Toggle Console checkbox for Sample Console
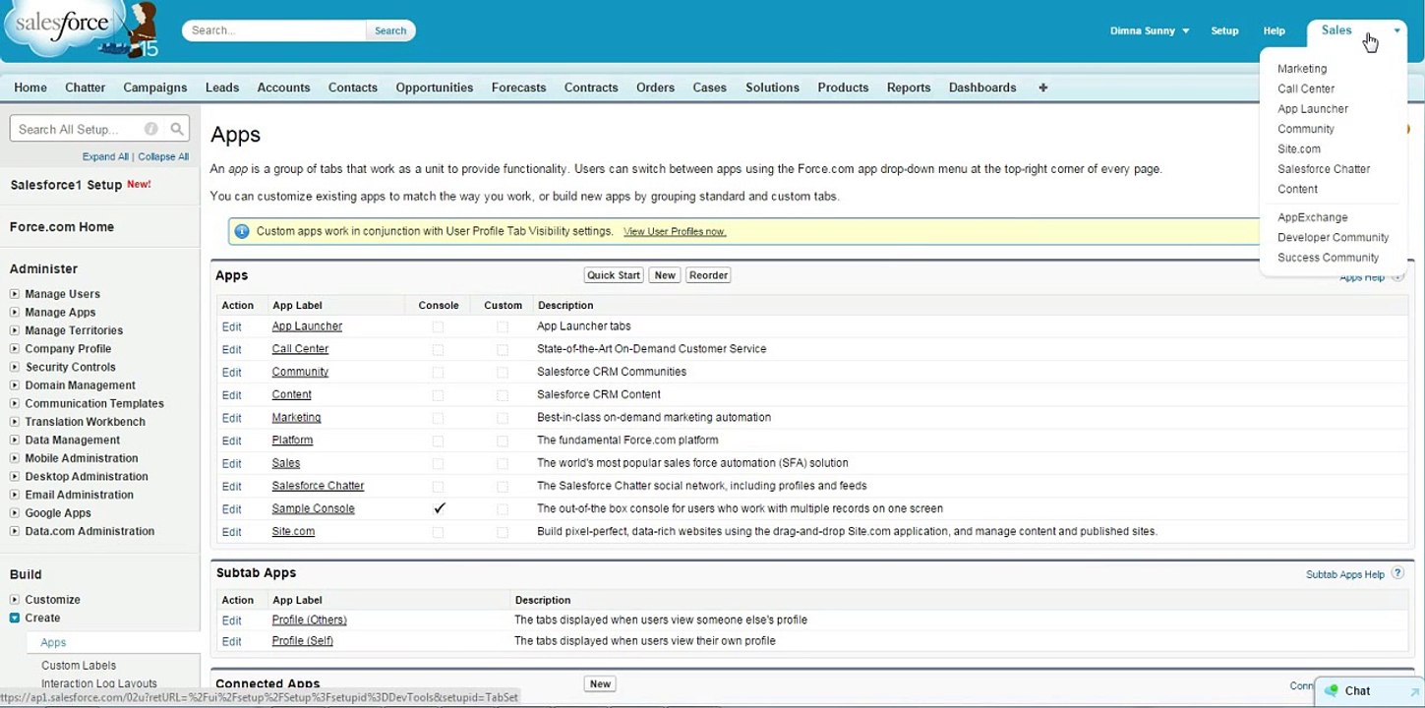 [x=439, y=508]
